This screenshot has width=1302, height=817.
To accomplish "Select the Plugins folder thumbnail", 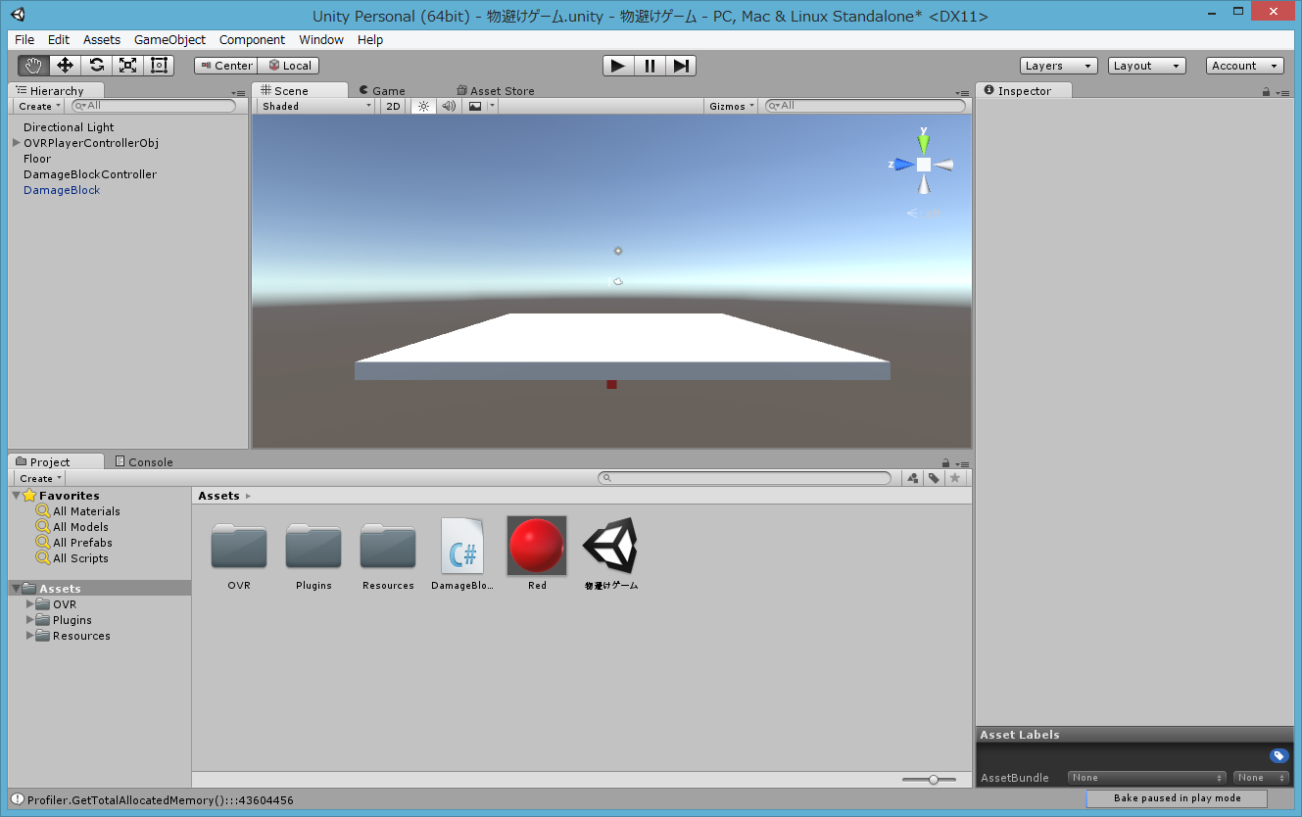I will pos(313,546).
